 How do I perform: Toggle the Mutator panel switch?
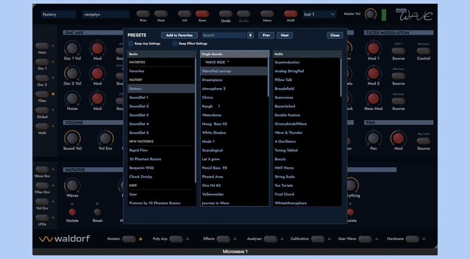click(129, 239)
